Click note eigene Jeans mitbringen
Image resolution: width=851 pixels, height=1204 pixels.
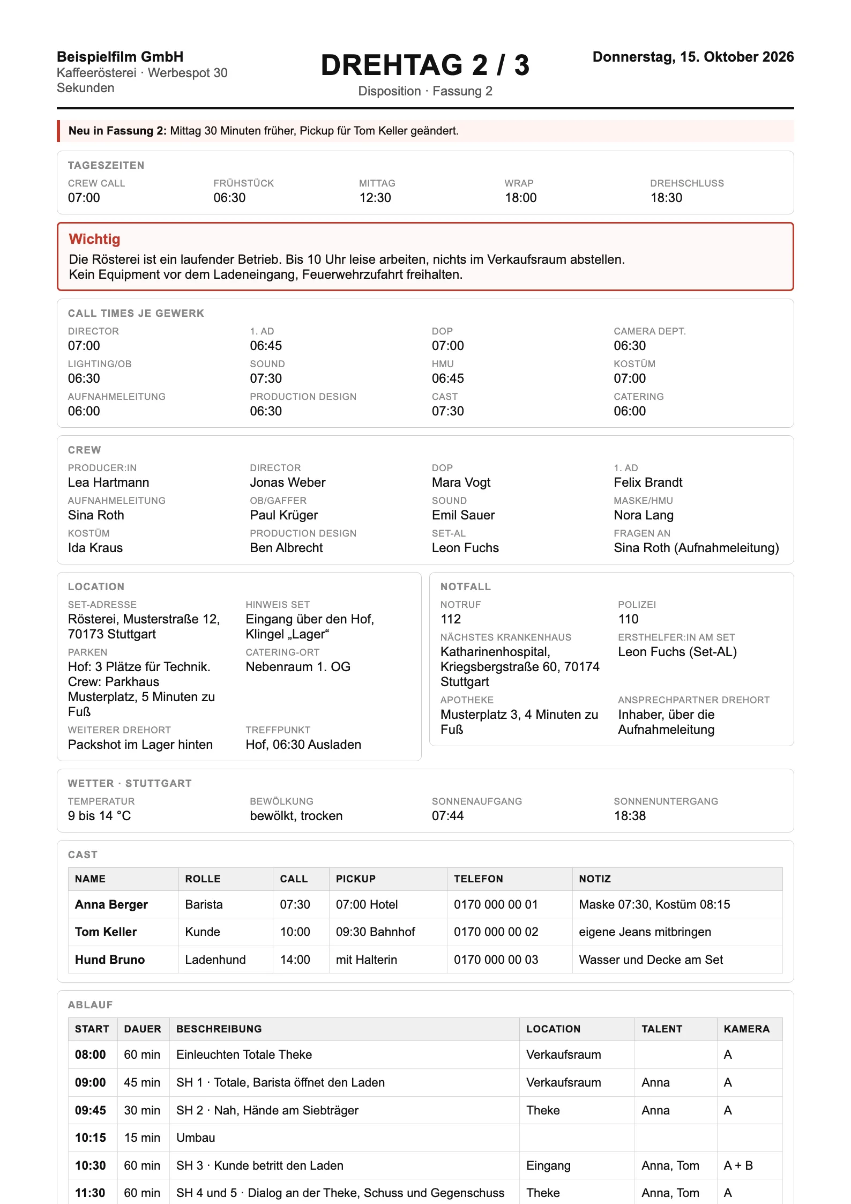(645, 932)
